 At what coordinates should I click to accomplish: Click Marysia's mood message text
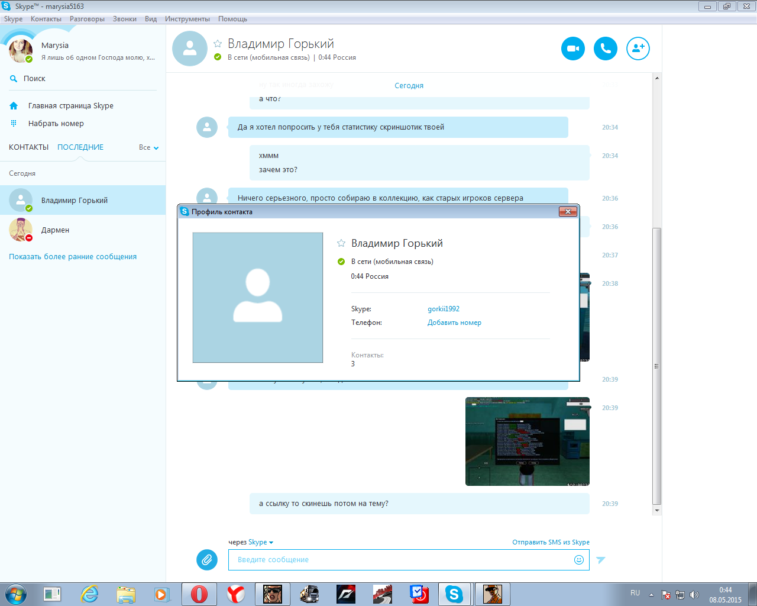pyautogui.click(x=98, y=57)
